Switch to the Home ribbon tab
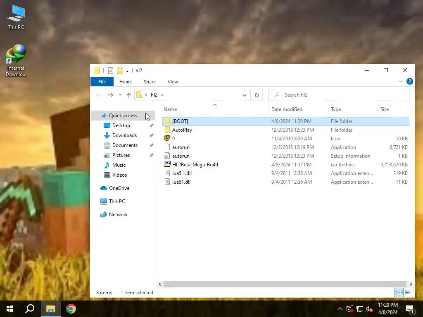423x317 pixels. click(x=126, y=82)
